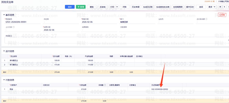Click the green 新增 plus button
The height and width of the screenshot is (103, 229).
point(81,7)
